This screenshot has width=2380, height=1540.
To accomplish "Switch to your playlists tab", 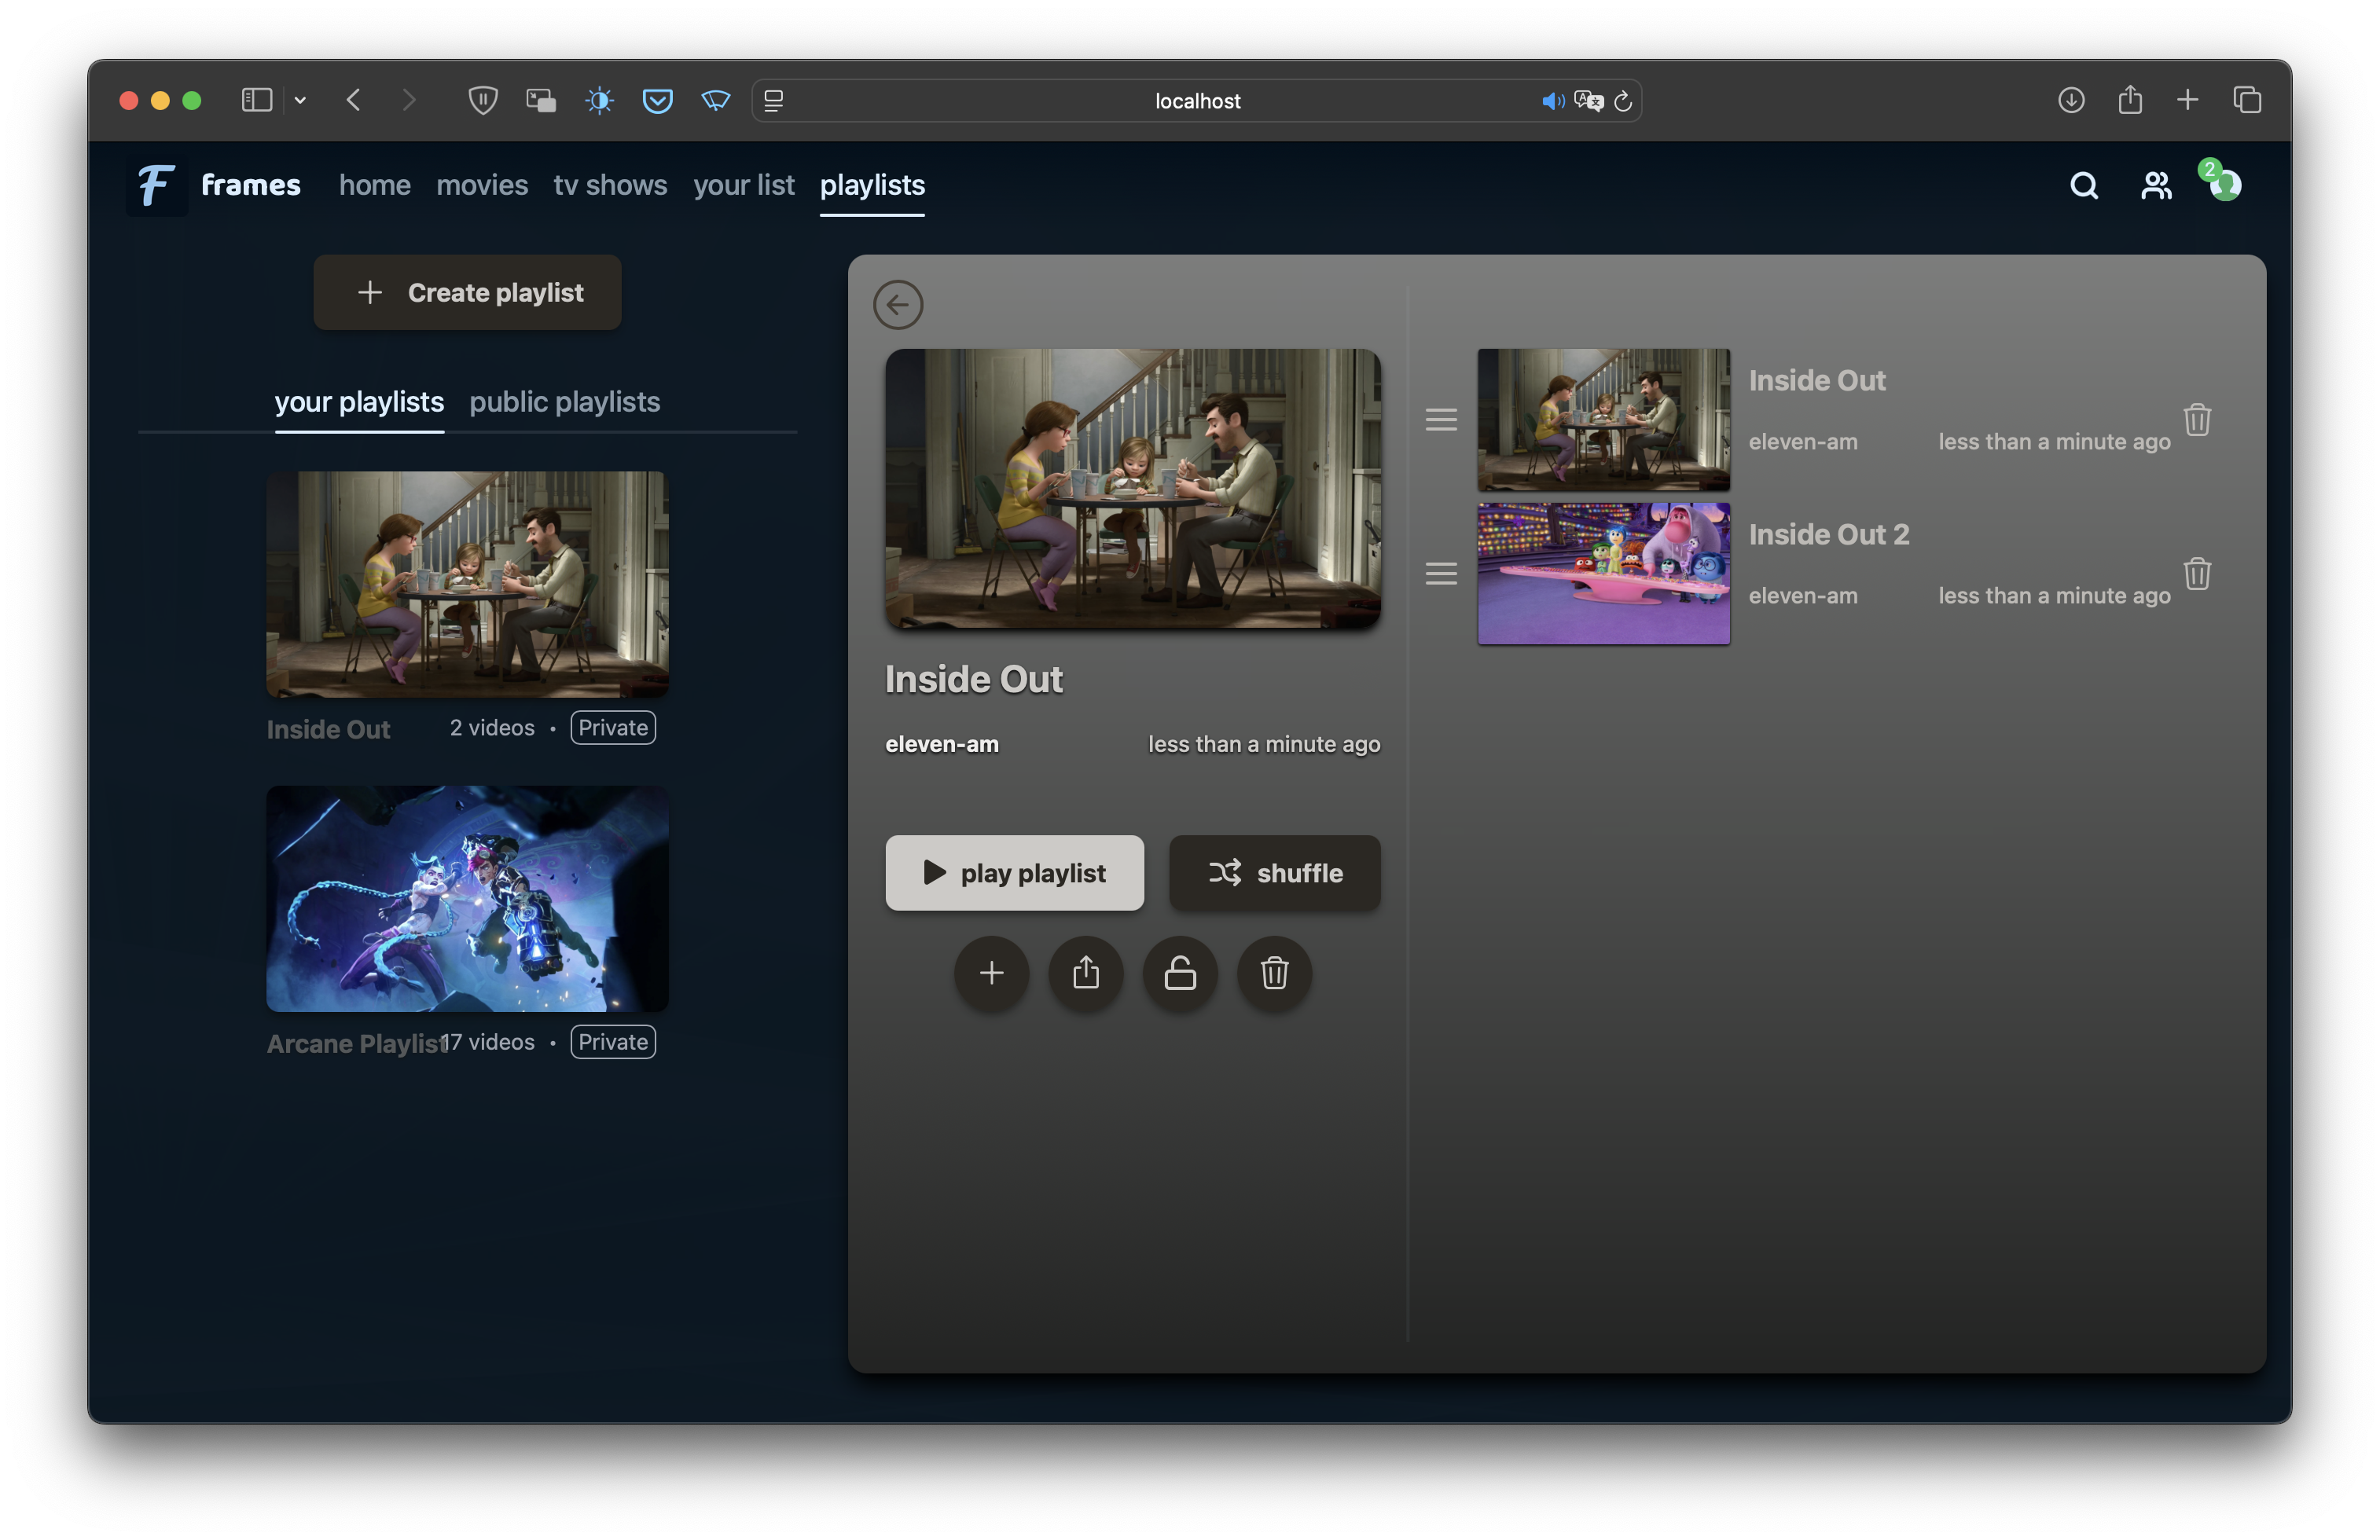I will click(x=359, y=403).
